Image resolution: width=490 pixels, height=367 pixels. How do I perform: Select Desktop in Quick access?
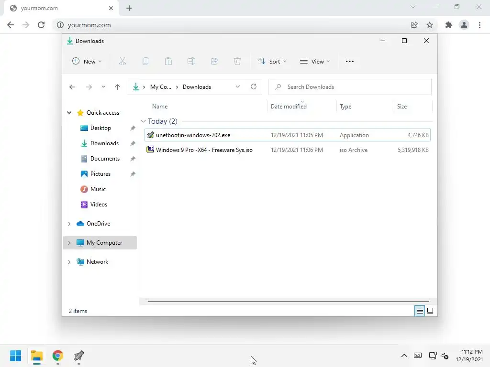point(100,128)
